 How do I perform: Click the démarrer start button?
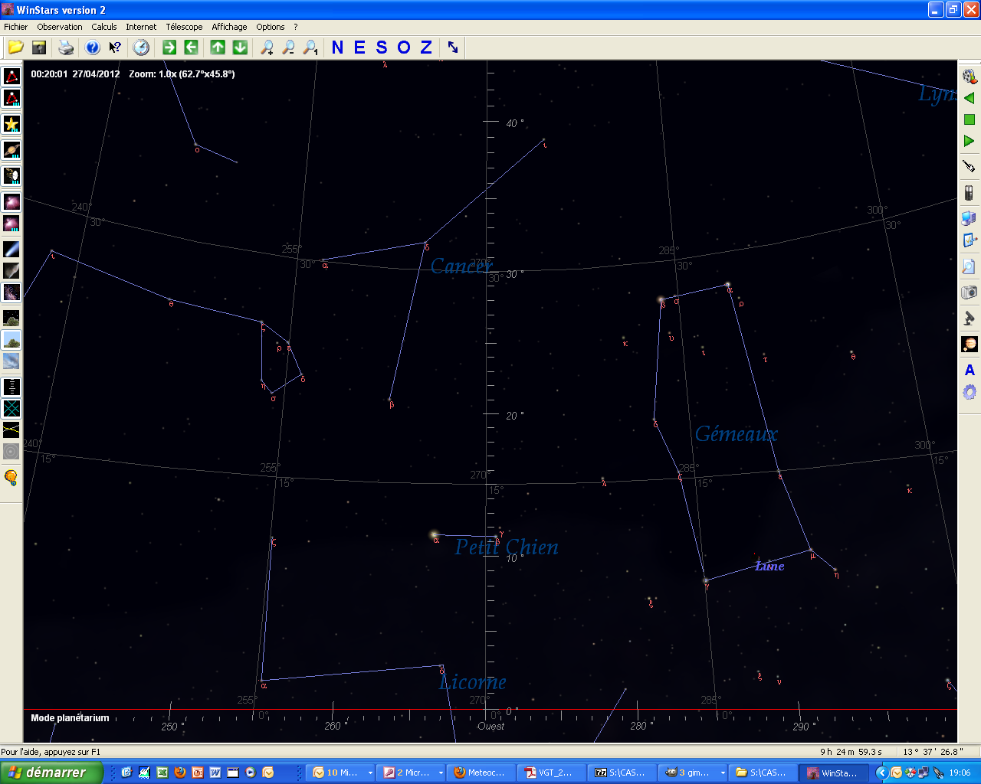[x=51, y=773]
